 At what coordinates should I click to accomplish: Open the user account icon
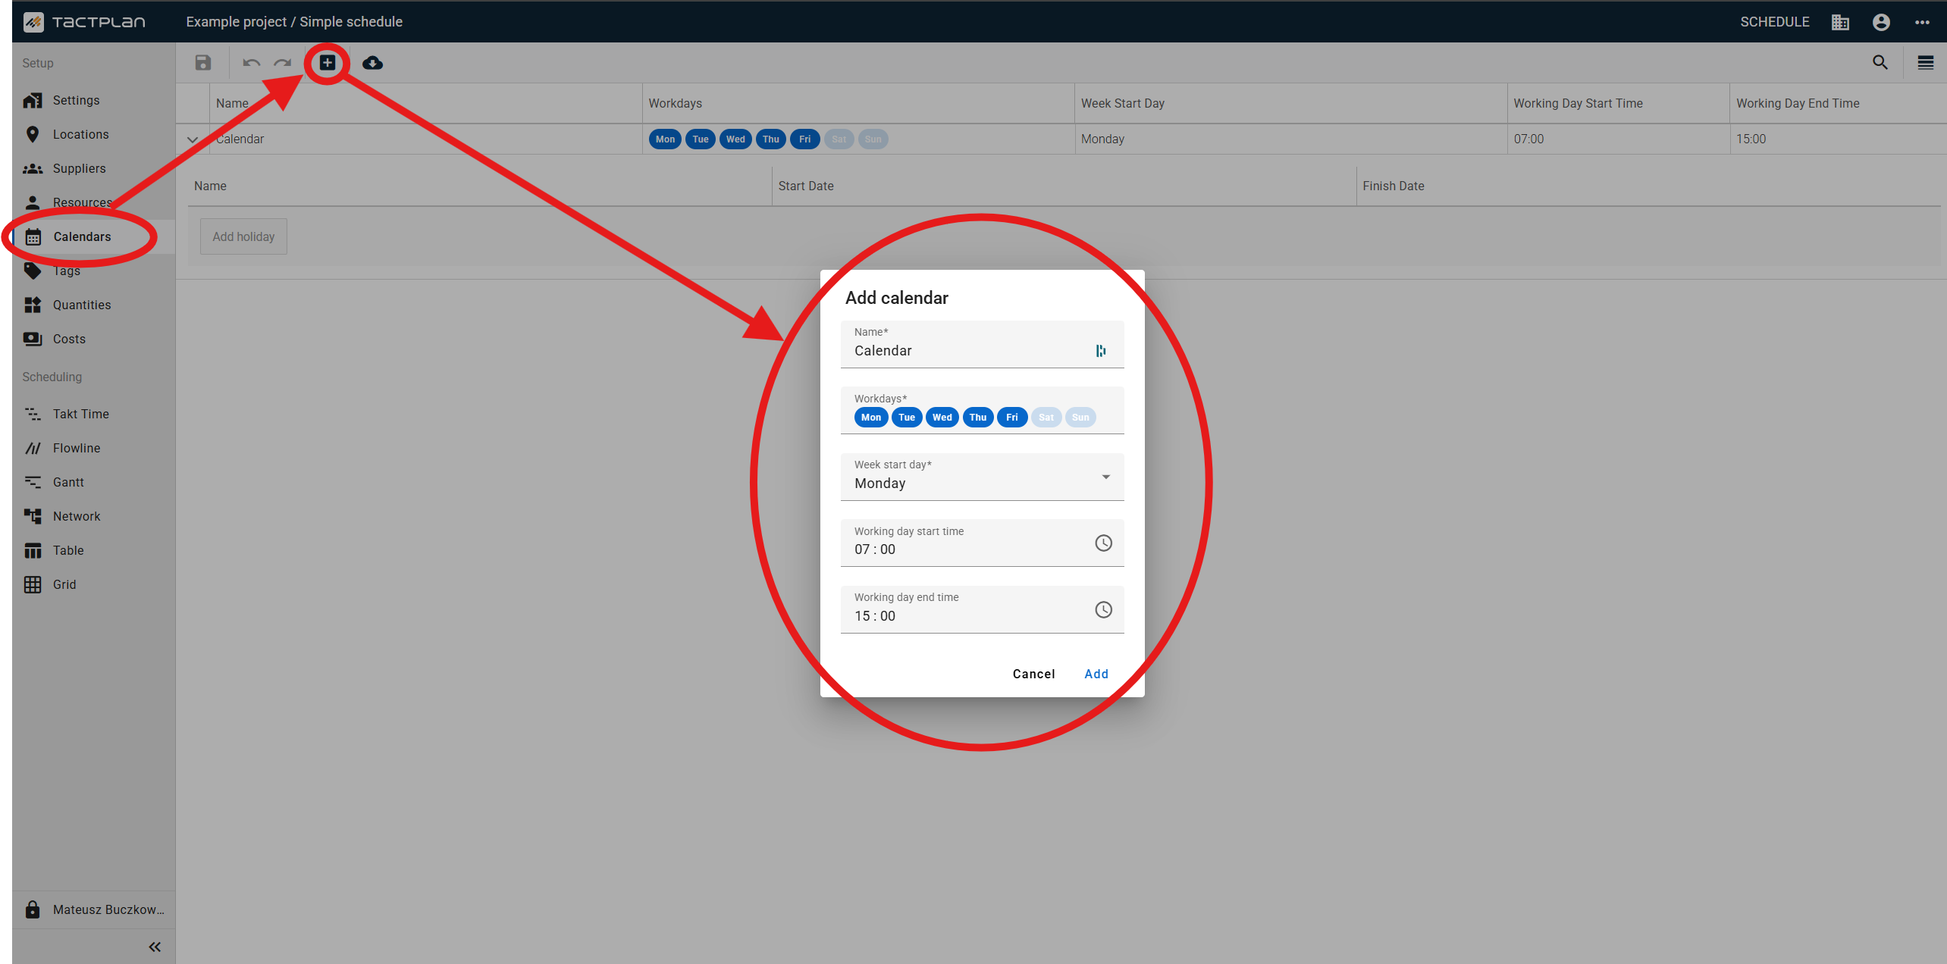pos(1881,22)
